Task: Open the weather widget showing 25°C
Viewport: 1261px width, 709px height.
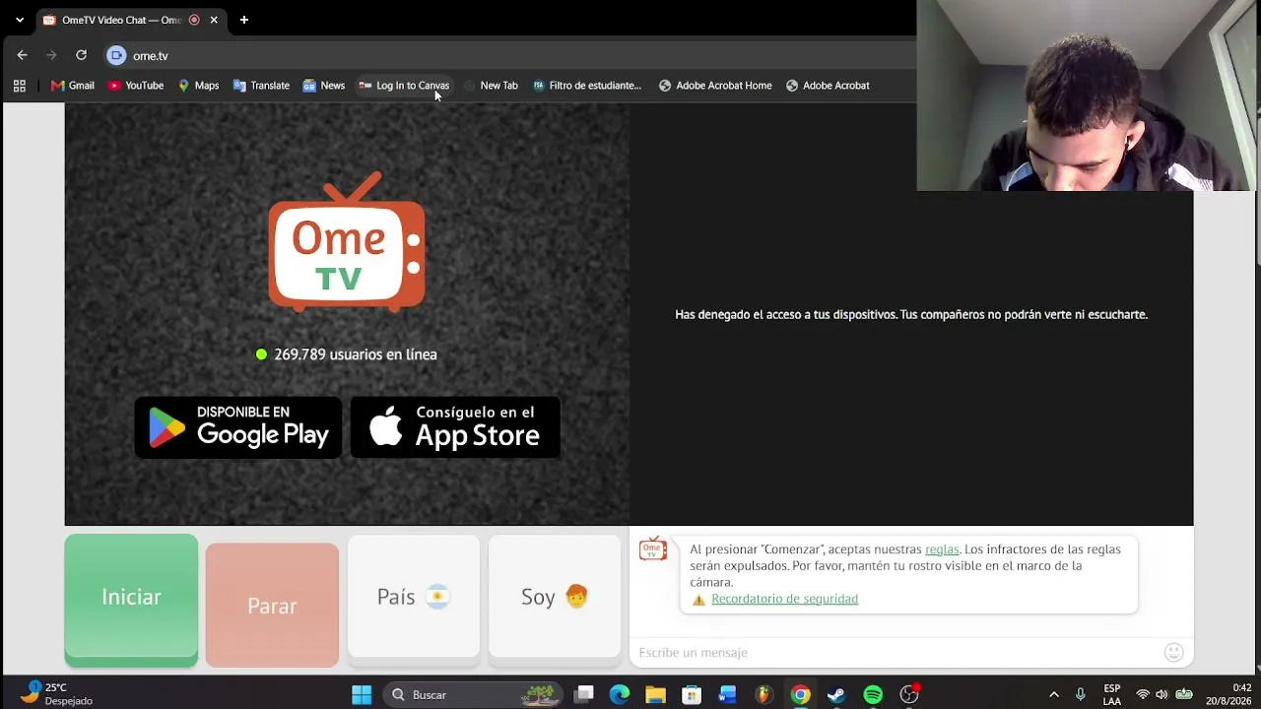Action: (56, 694)
